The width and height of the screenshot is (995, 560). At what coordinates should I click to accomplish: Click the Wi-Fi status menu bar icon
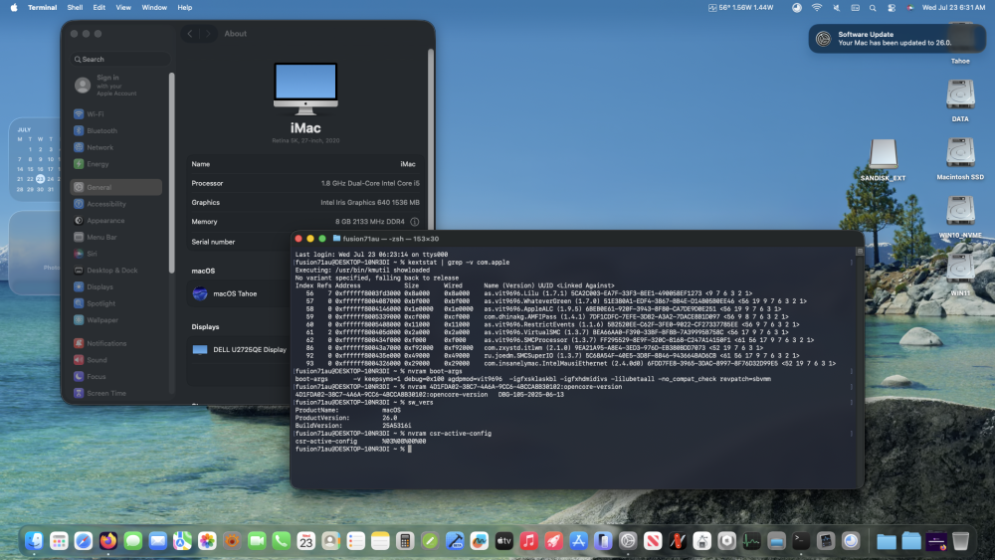pos(817,8)
